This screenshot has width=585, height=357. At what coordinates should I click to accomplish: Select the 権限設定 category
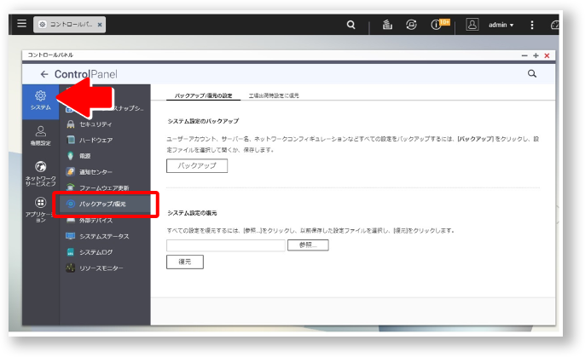(x=41, y=136)
